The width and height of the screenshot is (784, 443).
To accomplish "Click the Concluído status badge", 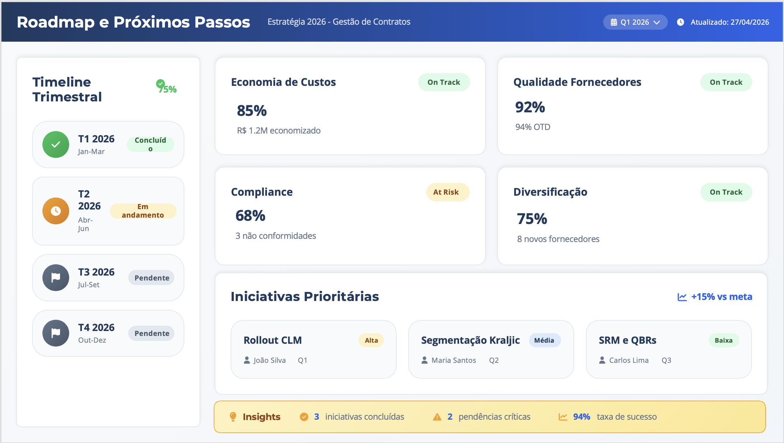I will [150, 144].
